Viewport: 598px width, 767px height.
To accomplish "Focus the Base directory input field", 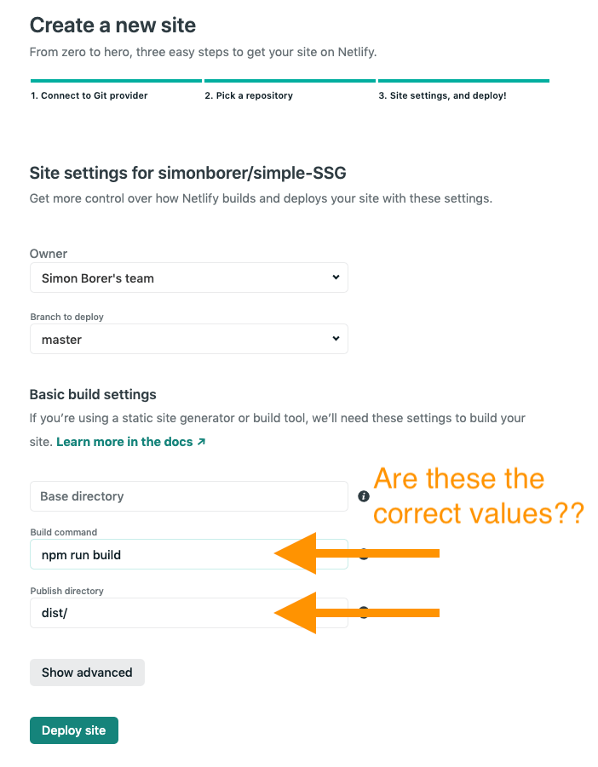I will click(189, 496).
